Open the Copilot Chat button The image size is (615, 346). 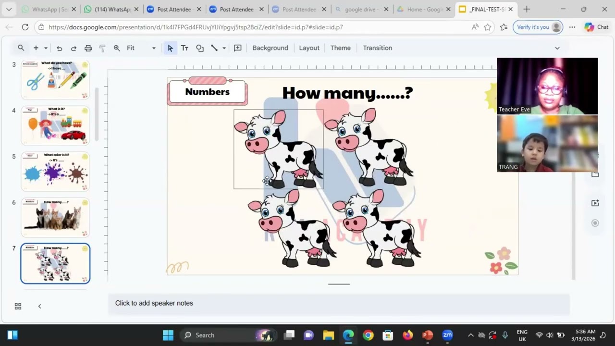tap(597, 27)
